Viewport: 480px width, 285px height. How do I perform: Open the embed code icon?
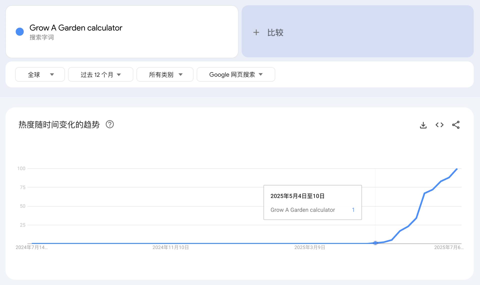pyautogui.click(x=439, y=125)
